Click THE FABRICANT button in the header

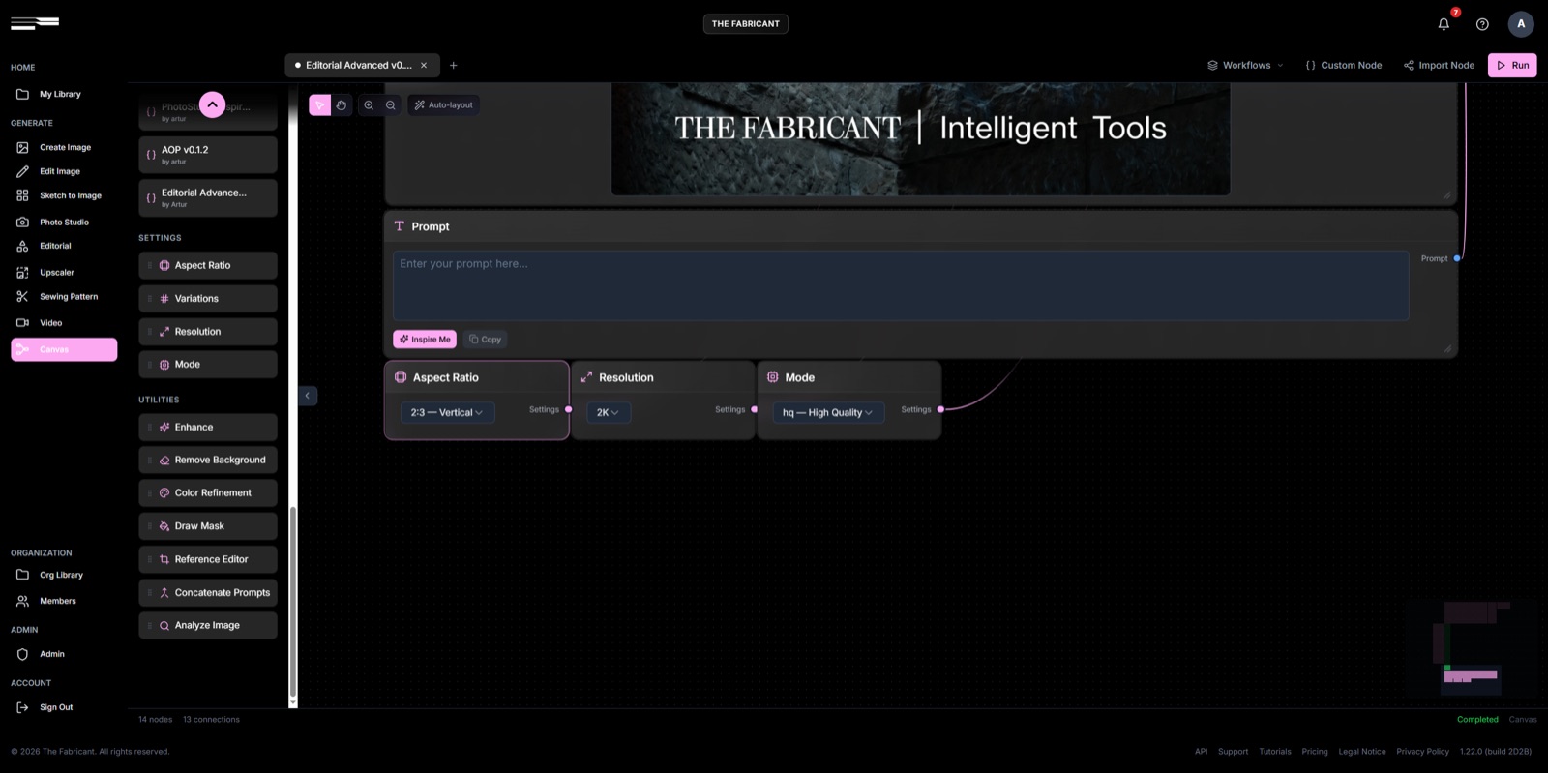tap(745, 24)
